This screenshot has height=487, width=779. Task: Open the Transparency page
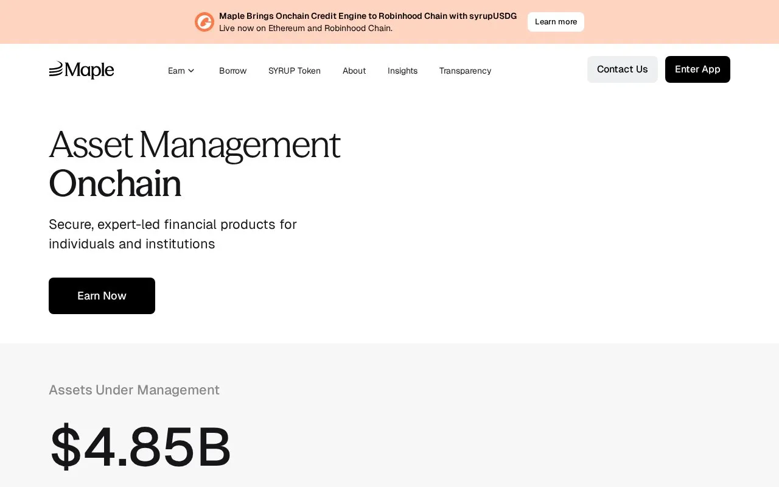(x=465, y=71)
